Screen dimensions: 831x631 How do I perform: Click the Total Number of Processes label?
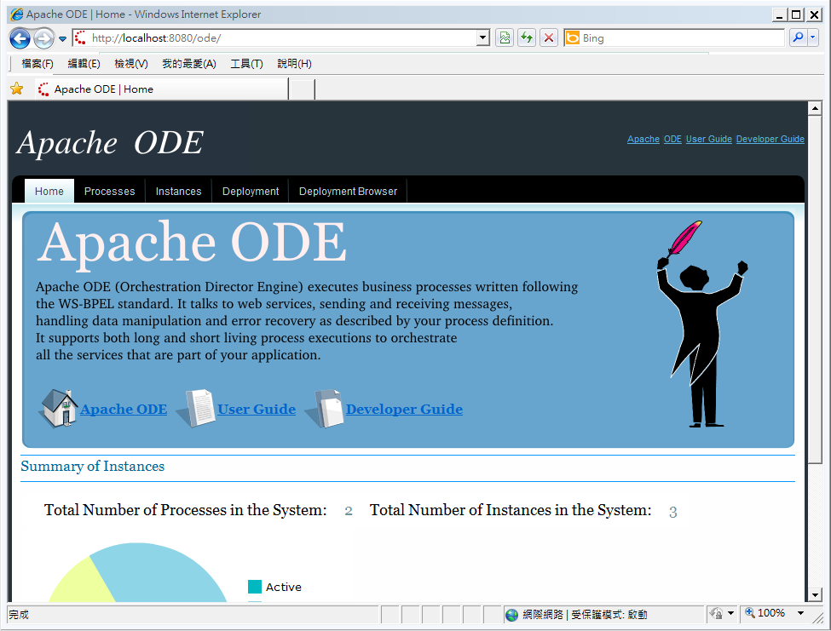186,510
